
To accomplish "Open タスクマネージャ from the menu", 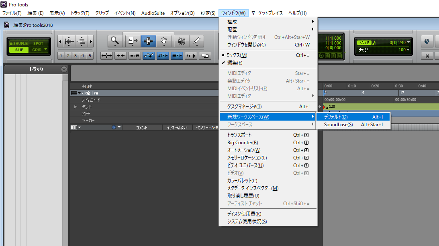I will pyautogui.click(x=268, y=107).
